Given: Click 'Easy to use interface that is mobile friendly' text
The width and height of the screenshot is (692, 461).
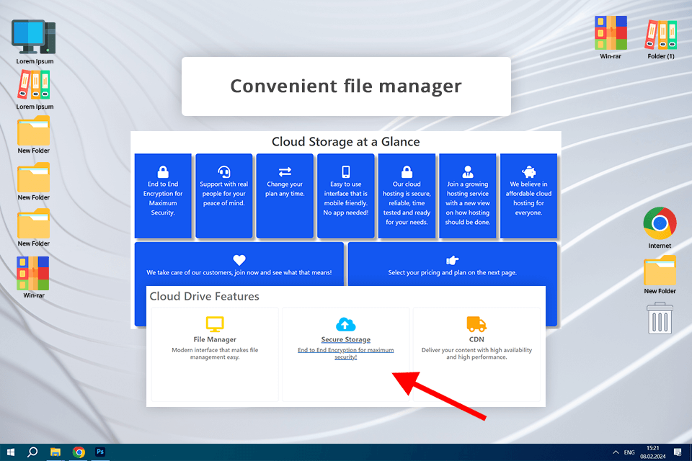Looking at the screenshot, I should click(x=345, y=199).
